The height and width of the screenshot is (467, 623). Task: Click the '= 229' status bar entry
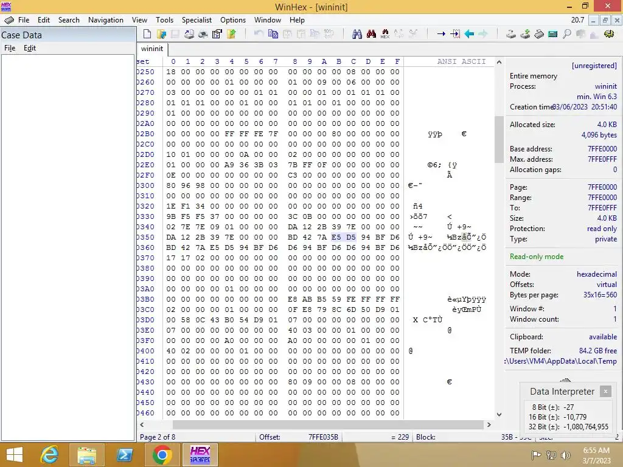[400, 437]
